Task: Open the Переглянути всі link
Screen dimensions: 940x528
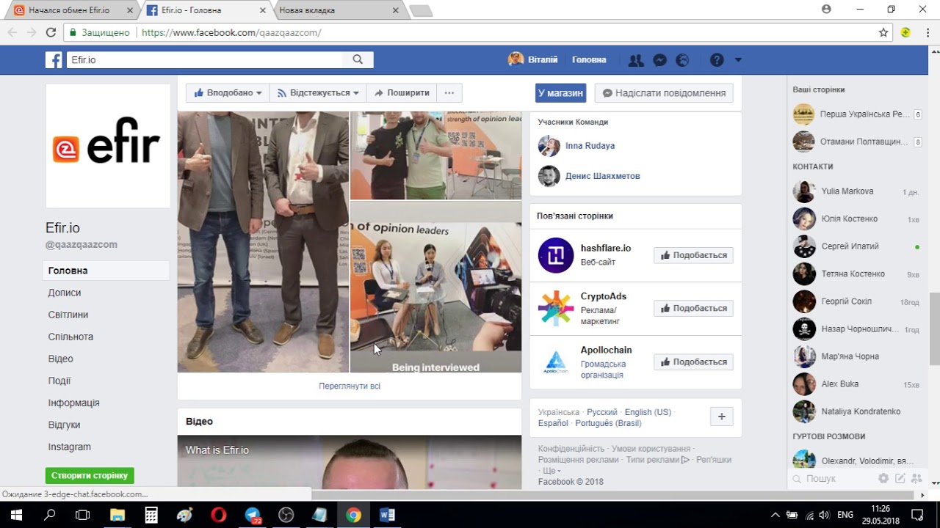Action: [350, 386]
